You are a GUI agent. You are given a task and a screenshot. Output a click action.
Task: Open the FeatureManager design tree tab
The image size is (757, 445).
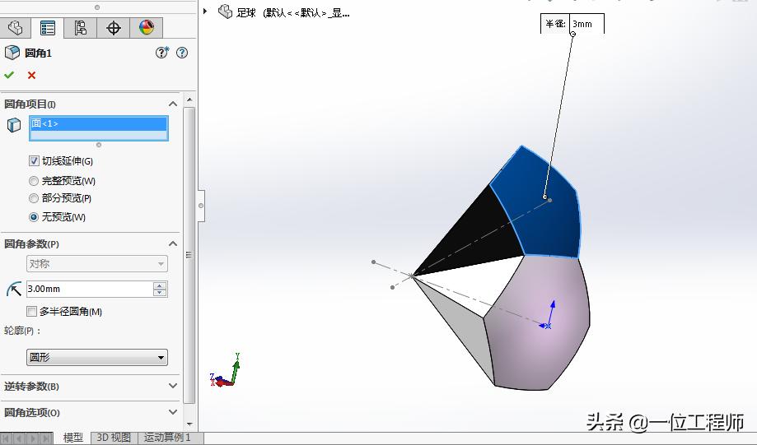[x=15, y=28]
